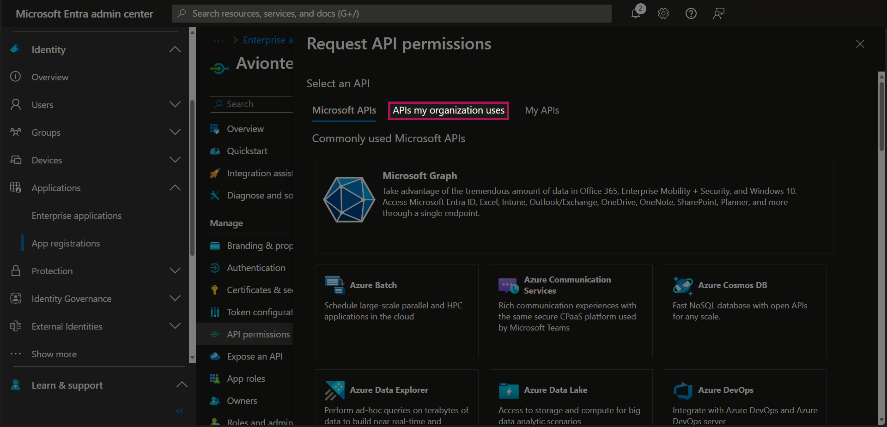Expand the Users menu chevron
Viewport: 887px width, 427px height.
point(175,104)
